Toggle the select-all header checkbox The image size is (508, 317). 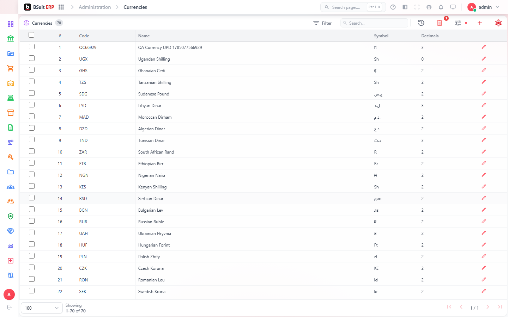31,35
